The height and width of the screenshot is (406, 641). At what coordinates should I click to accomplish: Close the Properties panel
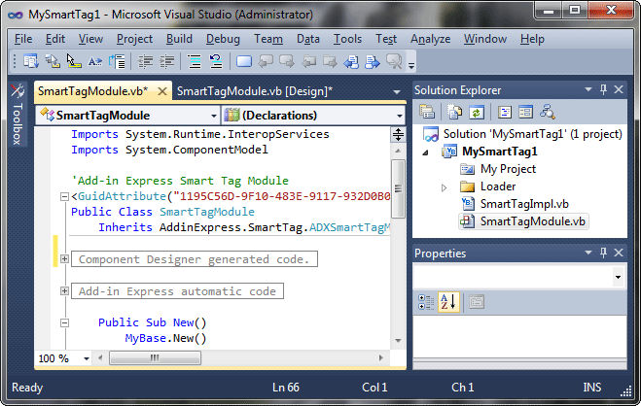coord(619,253)
